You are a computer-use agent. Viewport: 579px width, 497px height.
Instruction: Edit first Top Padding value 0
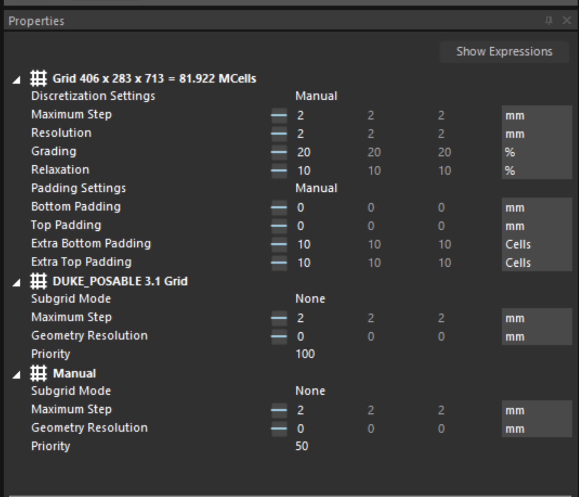point(301,226)
